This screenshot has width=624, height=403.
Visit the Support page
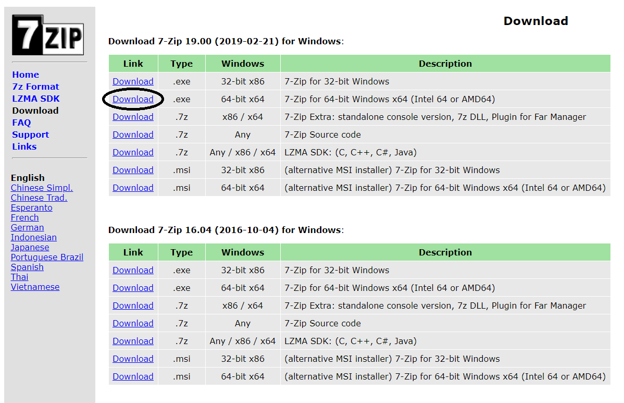click(x=31, y=135)
